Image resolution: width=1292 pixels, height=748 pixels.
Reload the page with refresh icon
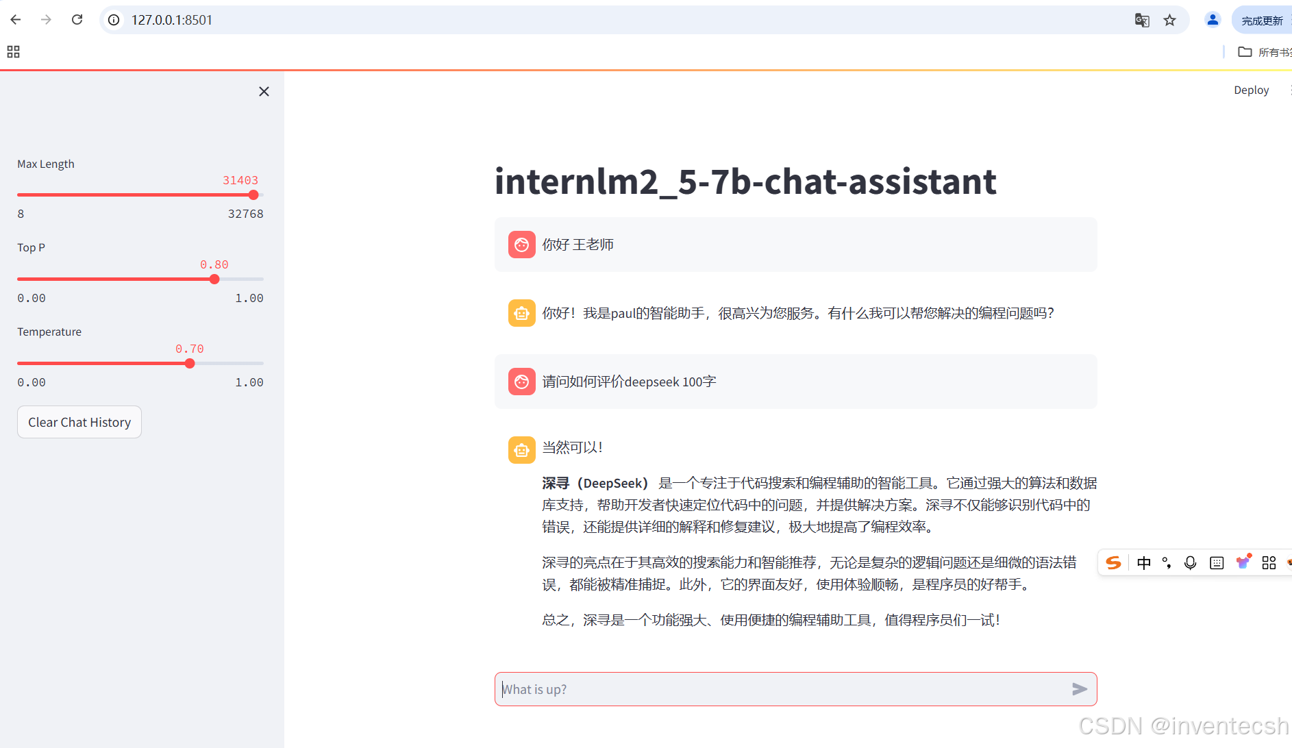click(x=77, y=20)
